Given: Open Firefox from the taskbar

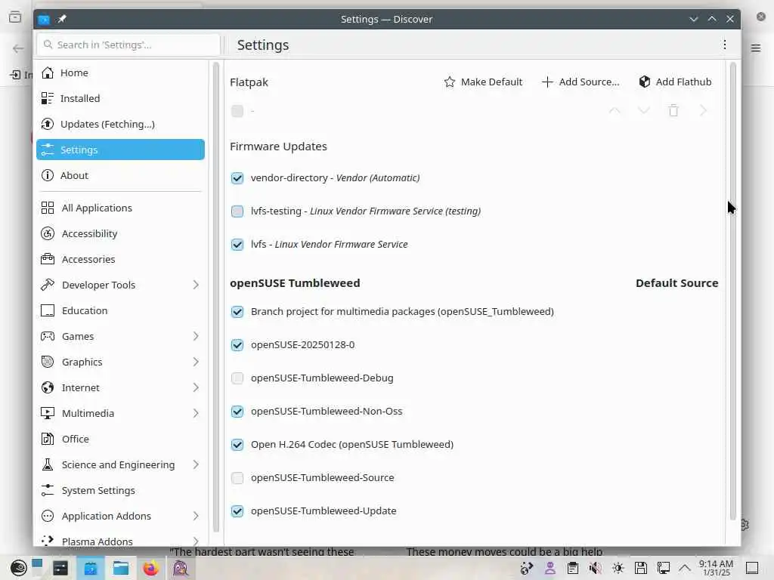Looking at the screenshot, I should click(x=151, y=568).
